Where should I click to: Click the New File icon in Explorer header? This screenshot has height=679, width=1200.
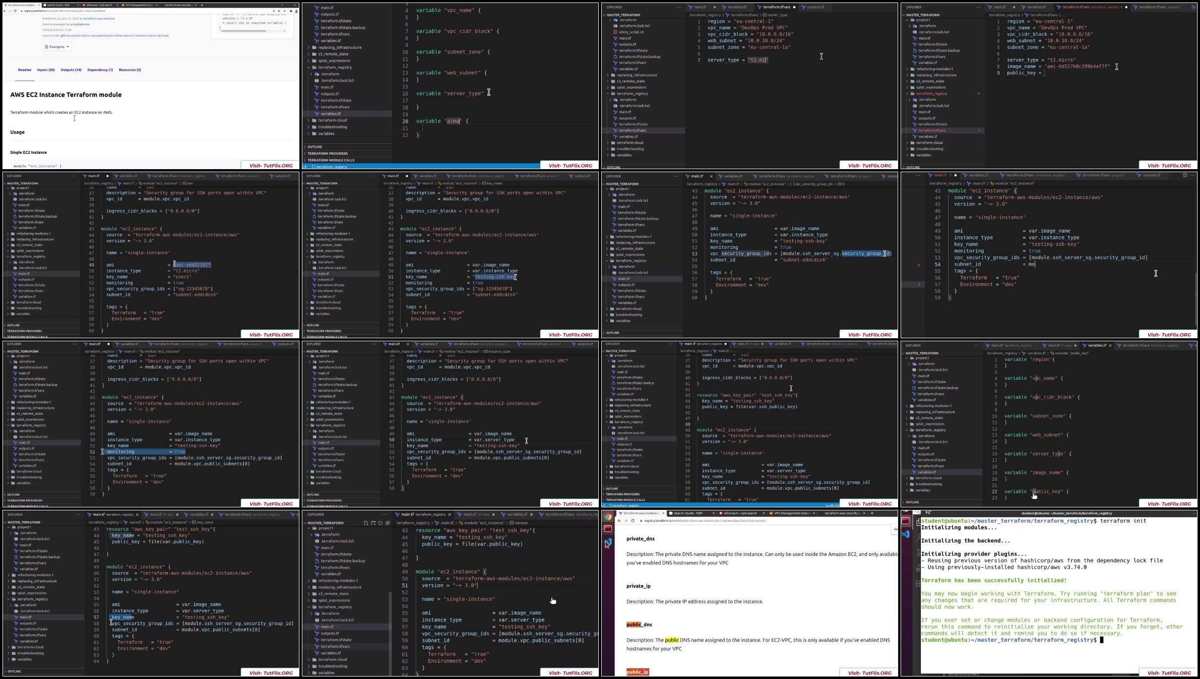[x=366, y=523]
